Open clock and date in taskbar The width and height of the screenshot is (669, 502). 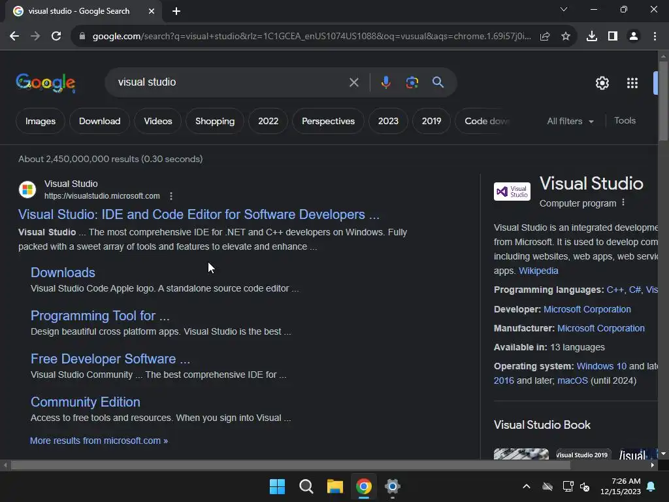[x=621, y=486]
